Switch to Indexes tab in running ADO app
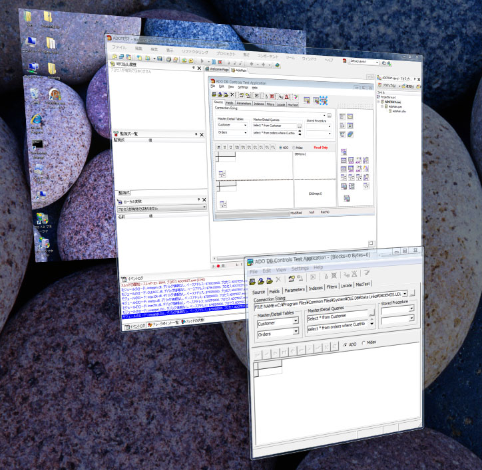 pos(316,288)
